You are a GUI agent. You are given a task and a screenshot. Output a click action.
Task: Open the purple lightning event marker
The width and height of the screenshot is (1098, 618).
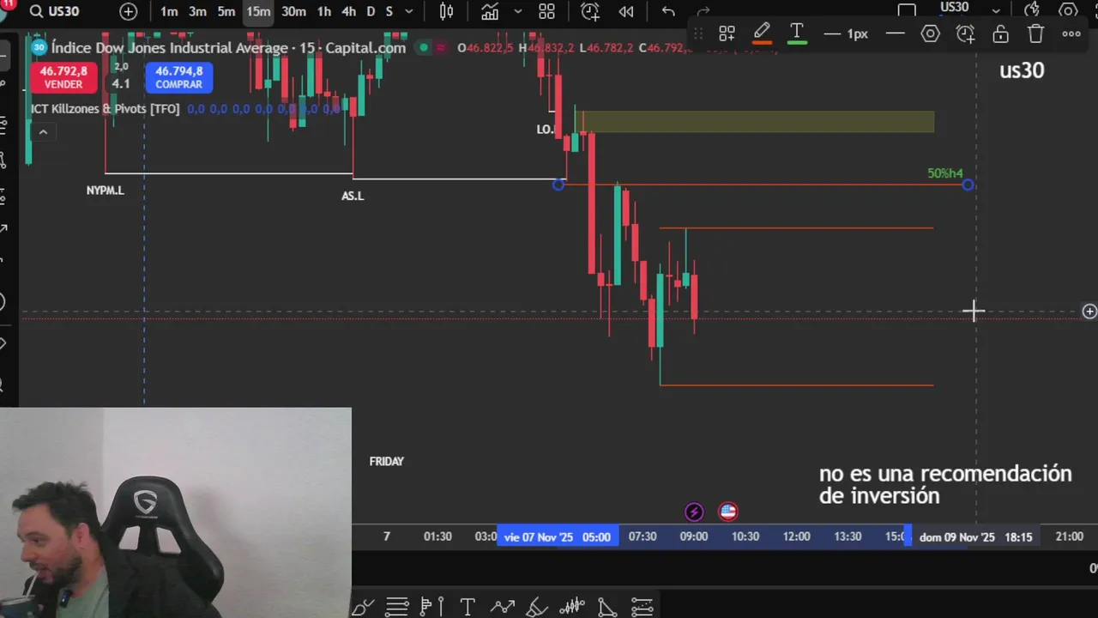click(x=694, y=512)
